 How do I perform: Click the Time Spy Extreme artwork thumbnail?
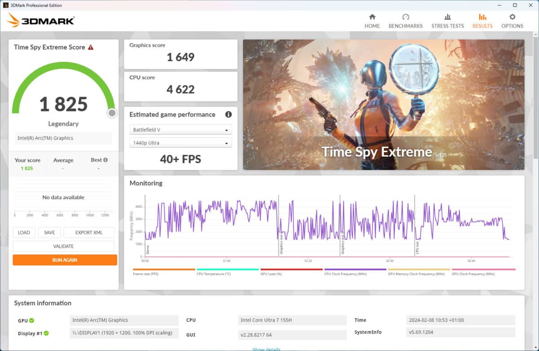(x=384, y=105)
